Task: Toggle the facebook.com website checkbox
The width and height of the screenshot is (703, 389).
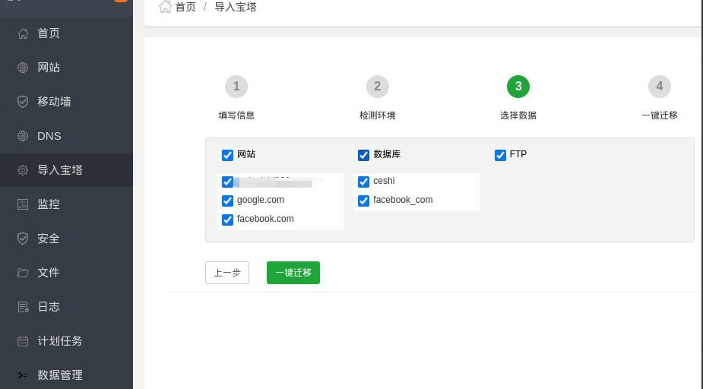Action: pos(227,220)
